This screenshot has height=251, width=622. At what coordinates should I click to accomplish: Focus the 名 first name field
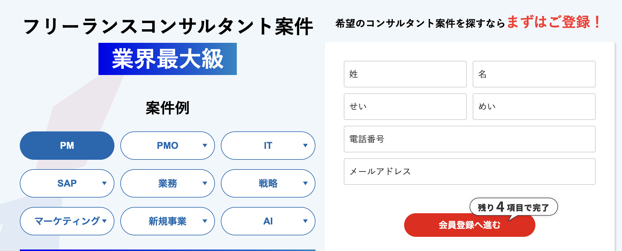pyautogui.click(x=534, y=74)
